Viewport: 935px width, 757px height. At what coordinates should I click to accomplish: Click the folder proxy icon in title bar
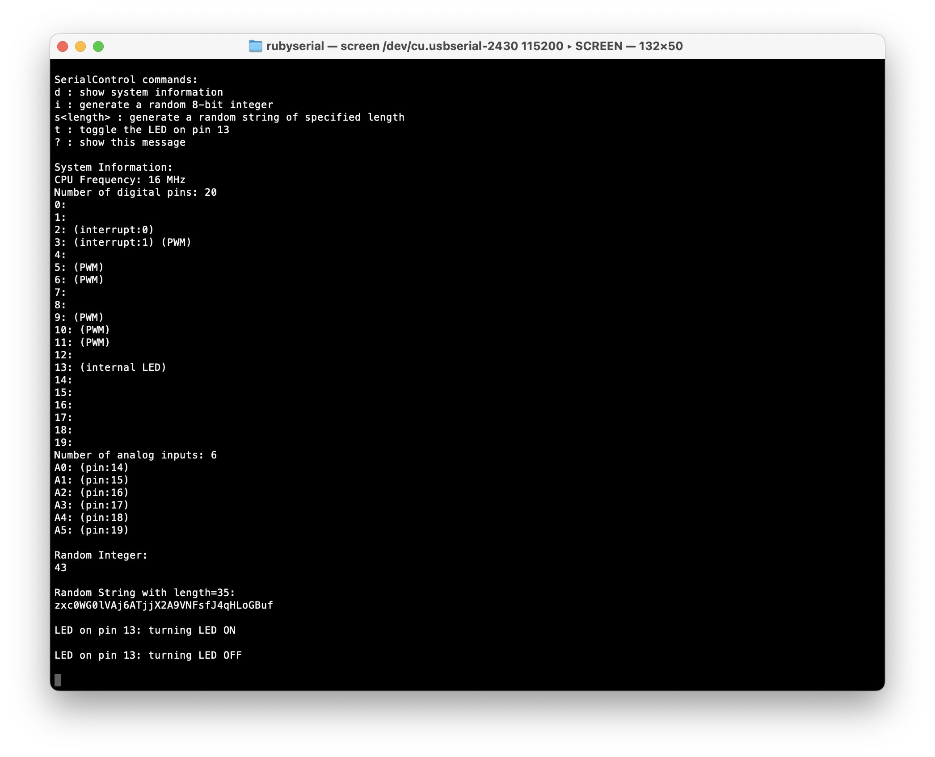(256, 46)
